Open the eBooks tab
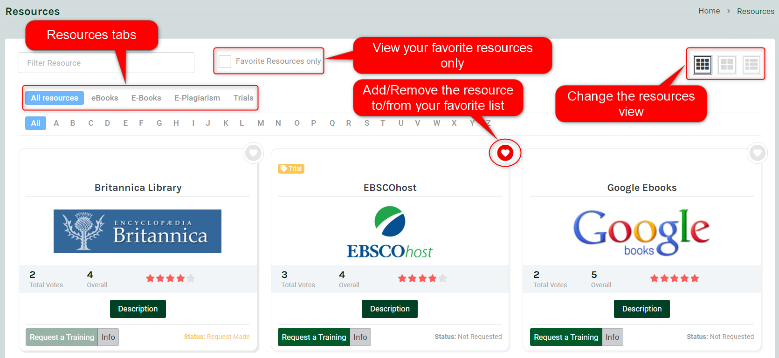779x358 pixels. tap(105, 98)
